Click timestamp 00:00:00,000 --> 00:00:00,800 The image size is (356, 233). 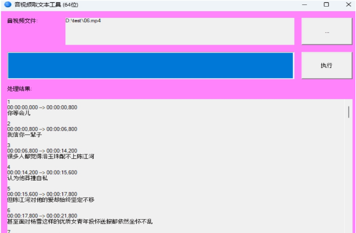click(x=42, y=108)
